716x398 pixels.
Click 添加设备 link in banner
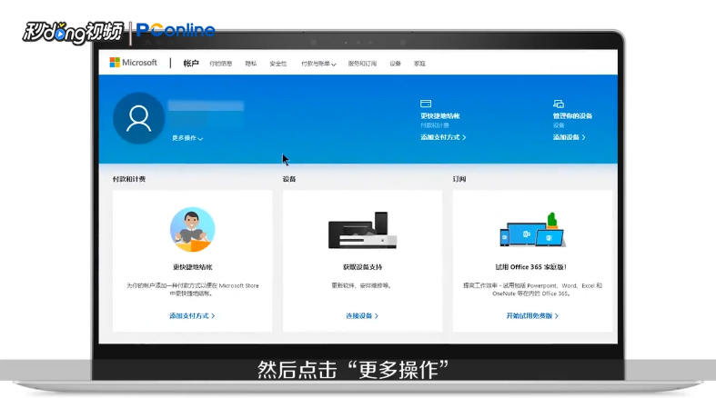pos(569,137)
